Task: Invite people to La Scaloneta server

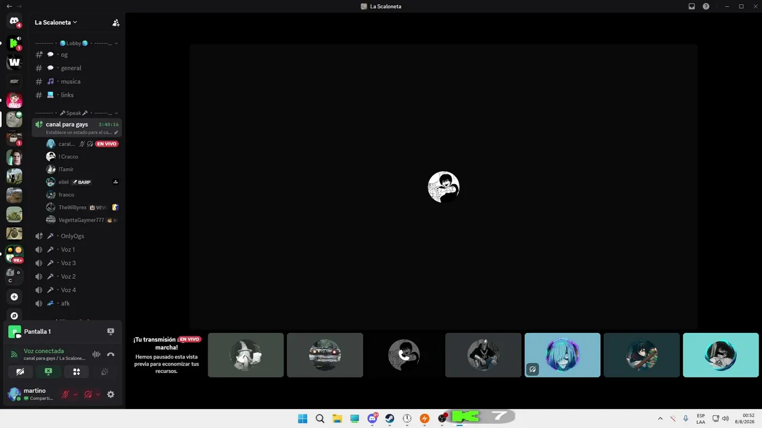Action: pos(116,23)
